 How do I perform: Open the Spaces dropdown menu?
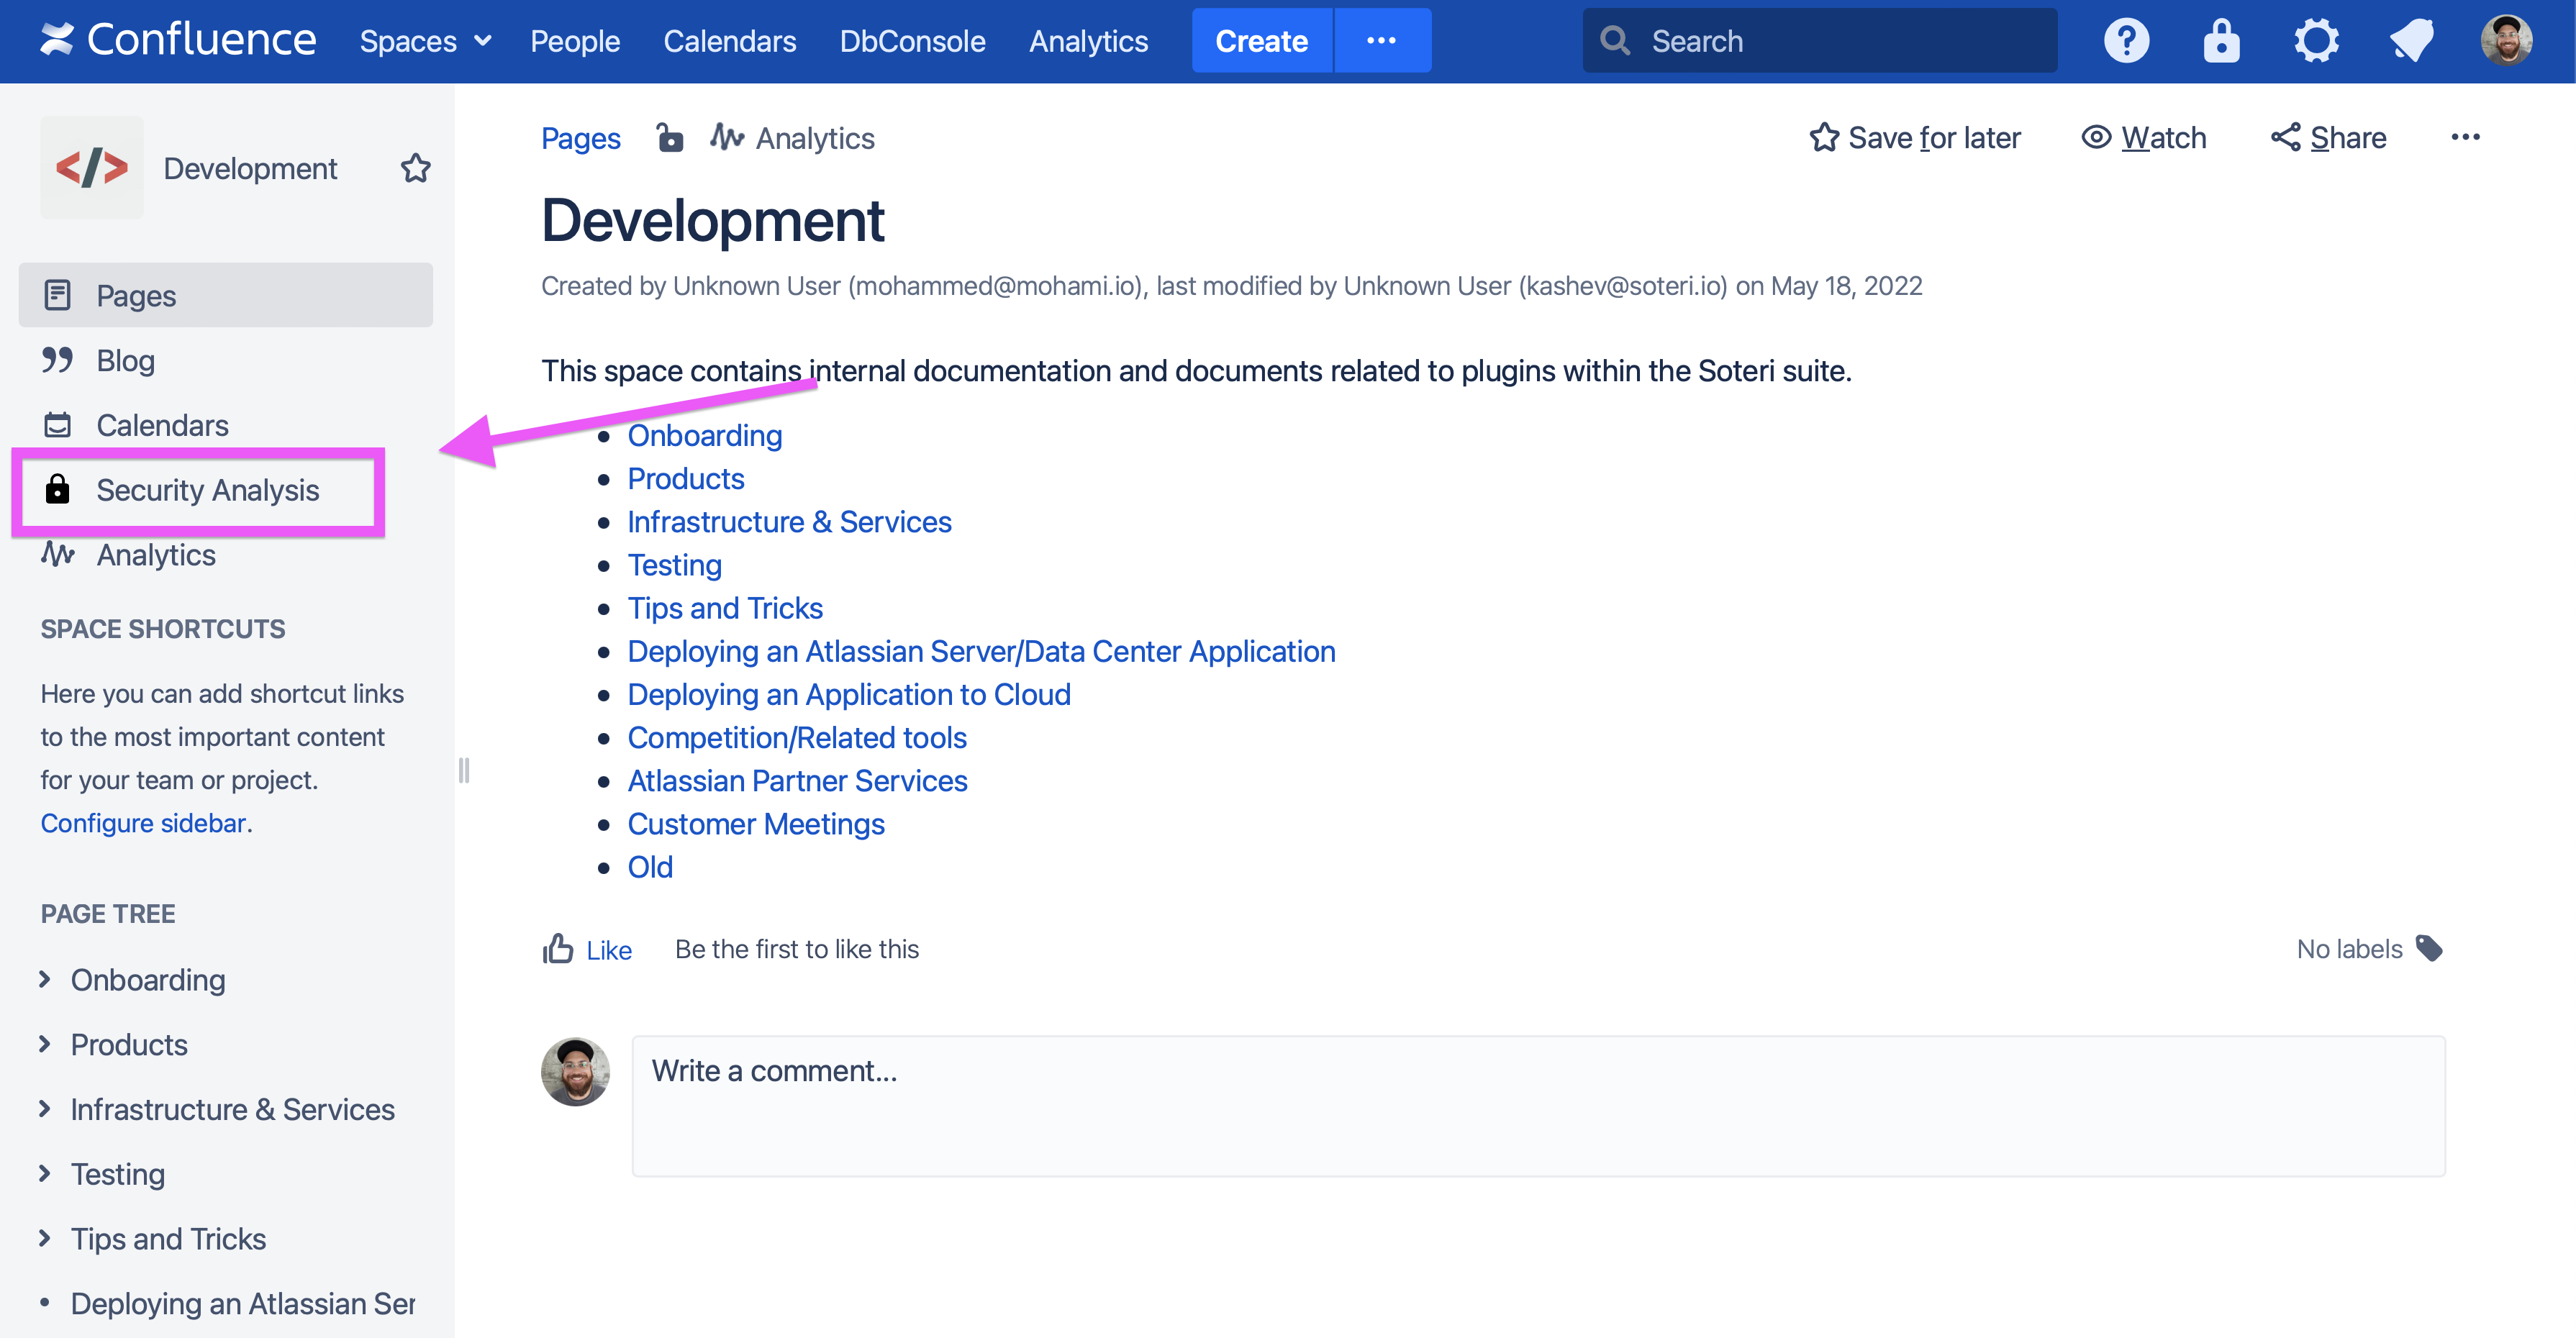pyautogui.click(x=425, y=41)
